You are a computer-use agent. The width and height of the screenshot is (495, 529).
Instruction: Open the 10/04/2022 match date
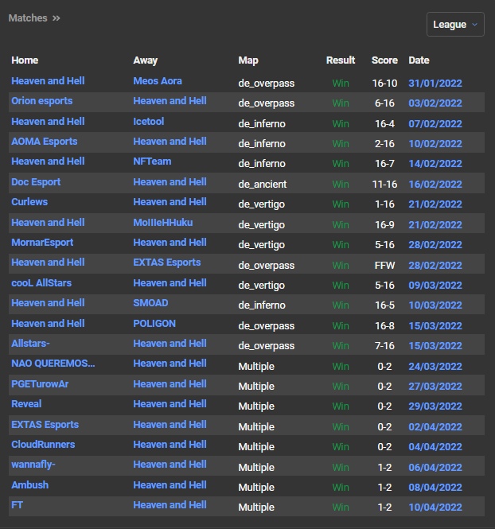(x=435, y=507)
